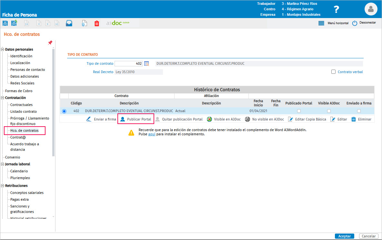The image size is (382, 240).
Task: Open the inbox tray icon in toolbar
Action: click(x=69, y=23)
